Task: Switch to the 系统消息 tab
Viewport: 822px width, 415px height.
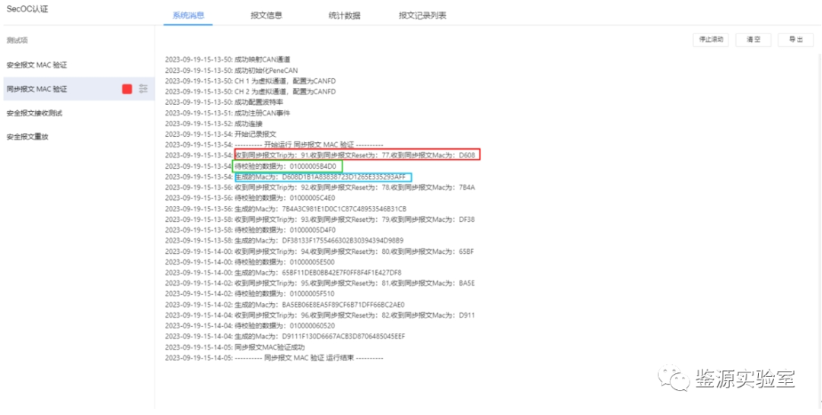Action: pos(188,15)
